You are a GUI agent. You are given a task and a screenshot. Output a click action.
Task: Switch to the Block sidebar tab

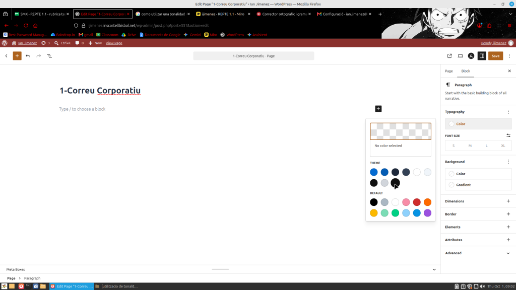tap(465, 71)
